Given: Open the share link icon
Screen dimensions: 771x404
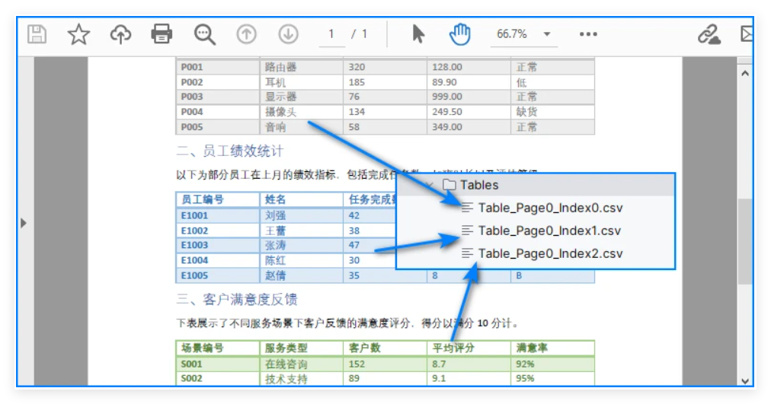Looking at the screenshot, I should [x=709, y=34].
